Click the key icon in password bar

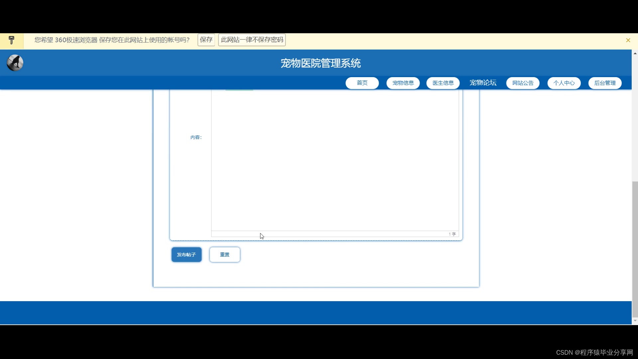click(x=12, y=40)
